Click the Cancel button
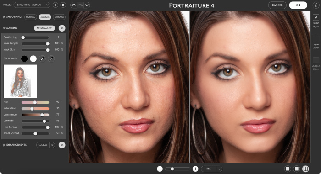 (277, 5)
